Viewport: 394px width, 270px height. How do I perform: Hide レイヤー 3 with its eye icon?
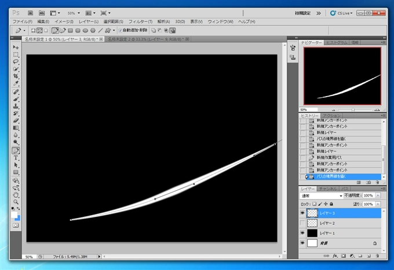[302, 213]
